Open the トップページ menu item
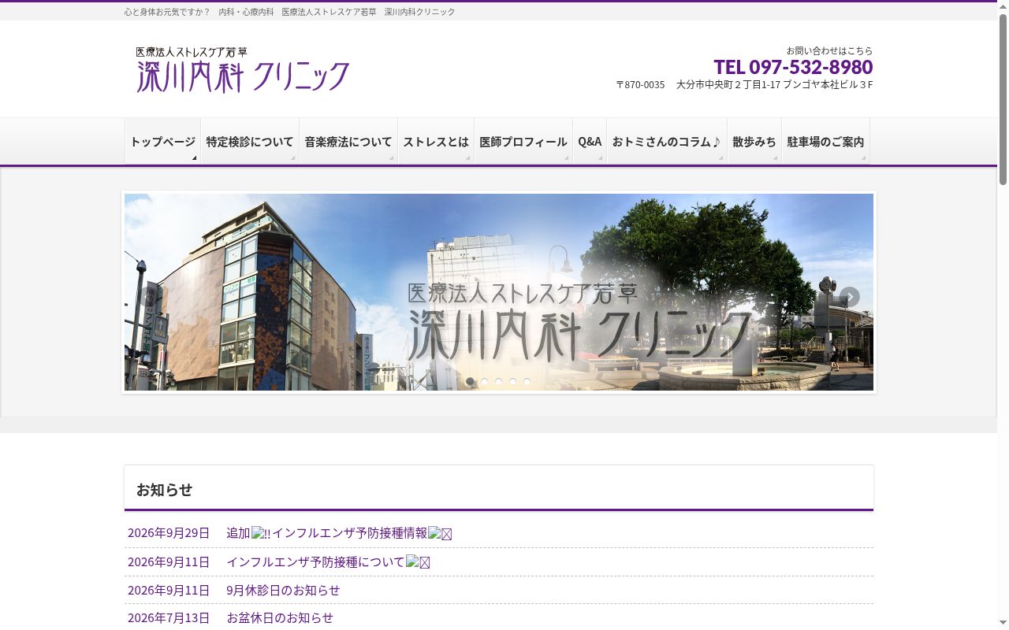Screen dimensions: 1009x630 162,142
